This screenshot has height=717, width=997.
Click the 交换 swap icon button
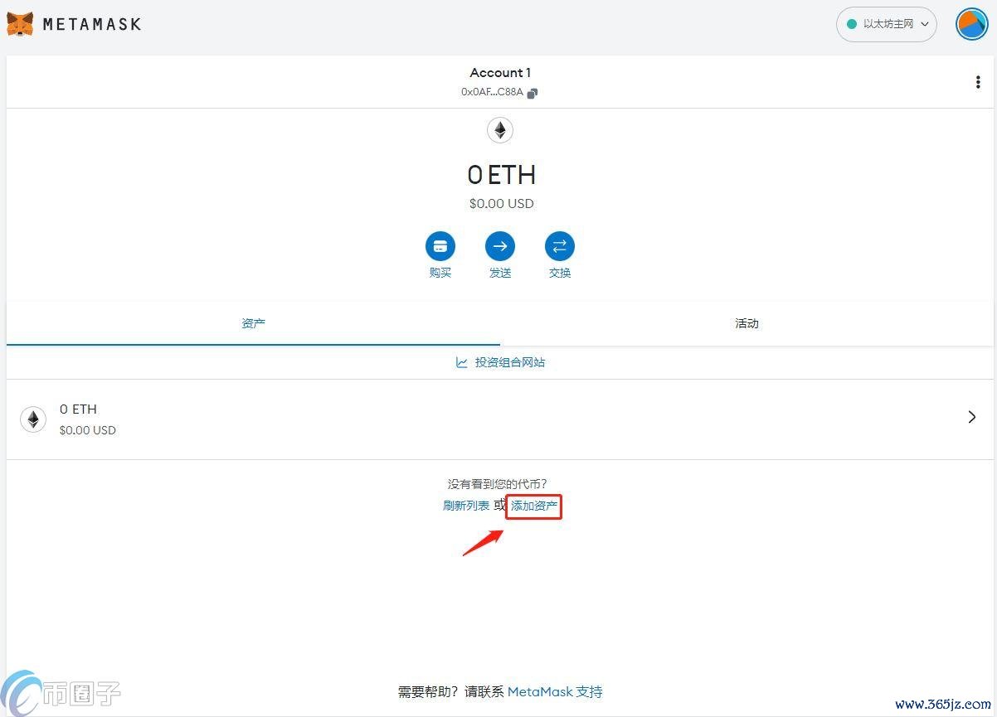click(x=560, y=246)
